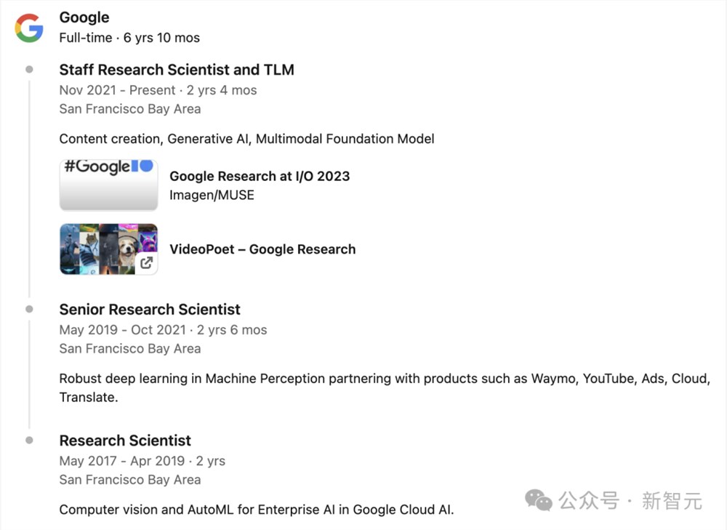Click the Full-time employment duration text

(x=129, y=37)
